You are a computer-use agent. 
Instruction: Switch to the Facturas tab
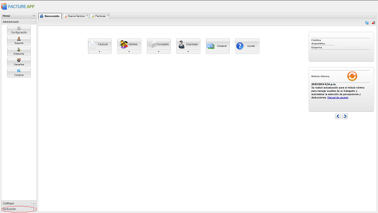(100, 16)
